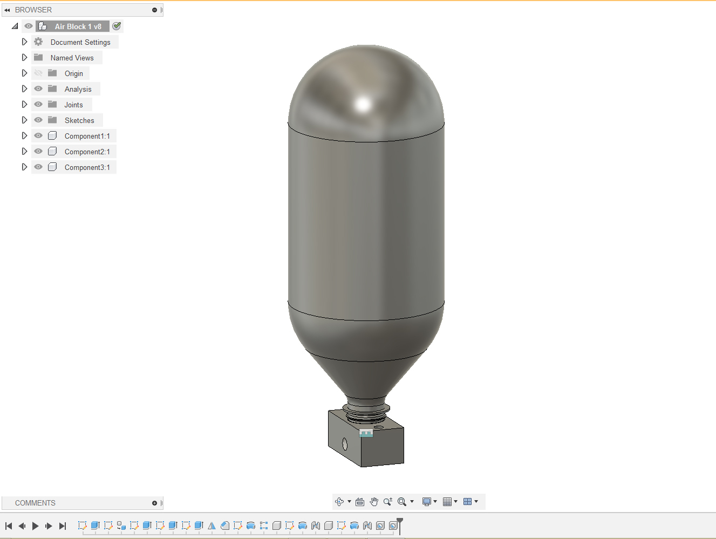The height and width of the screenshot is (539, 716).
Task: Select the Chamfer feature in the timeline
Action: 225,526
